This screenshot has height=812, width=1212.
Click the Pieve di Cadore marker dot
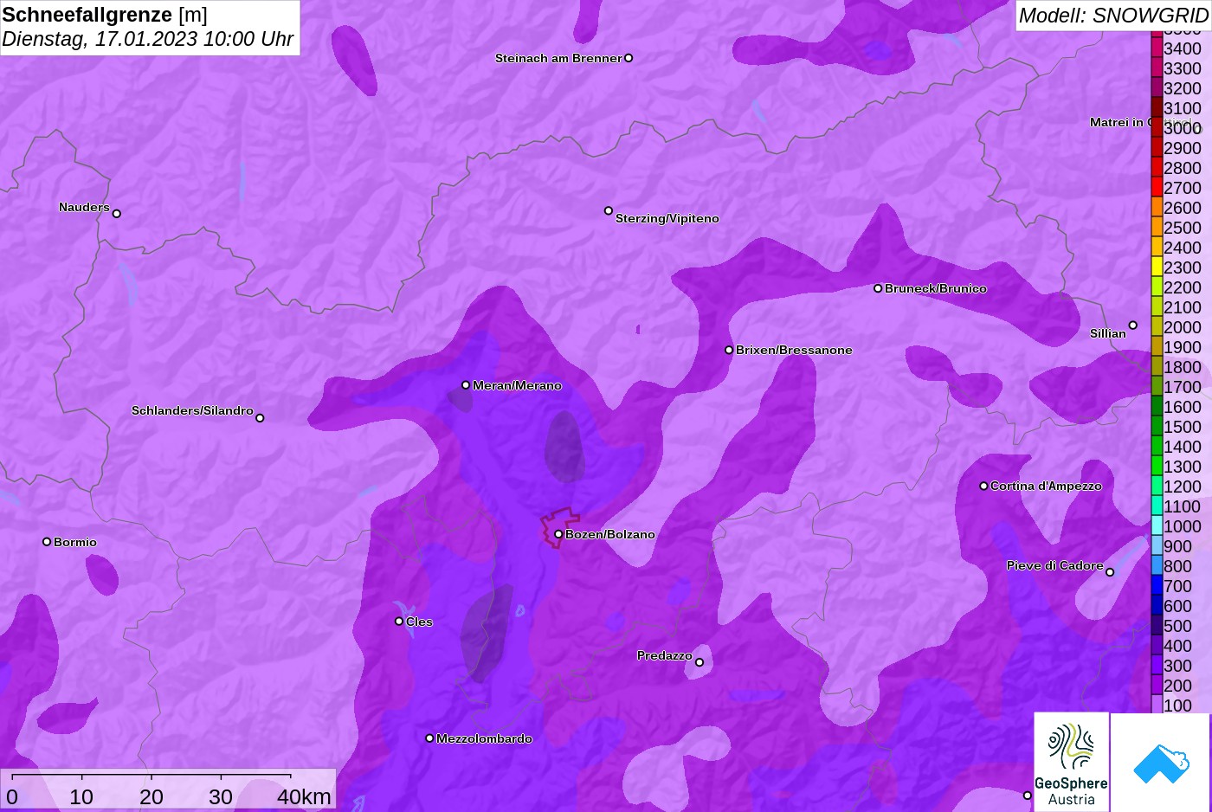(x=1110, y=572)
